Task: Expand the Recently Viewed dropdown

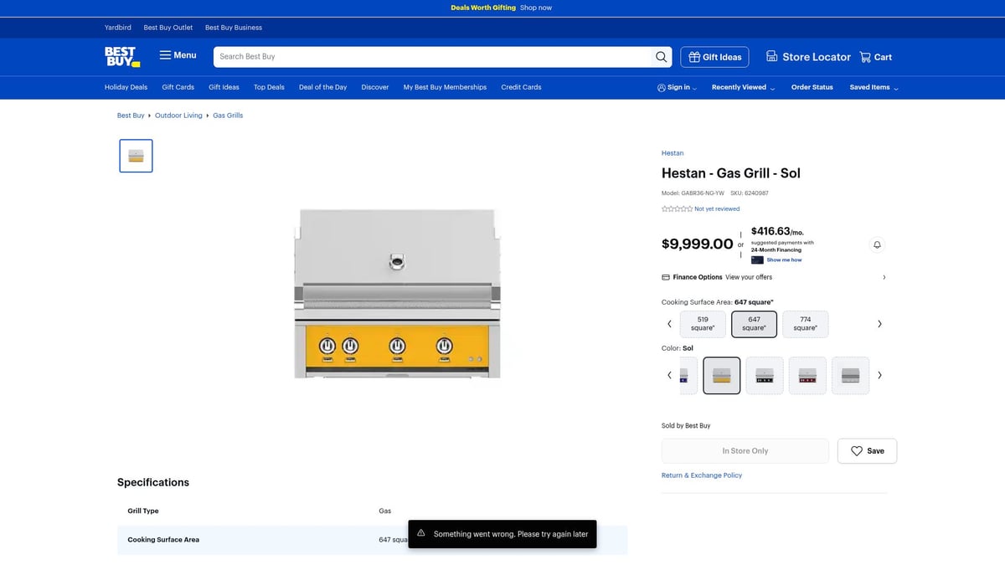Action: coord(743,87)
